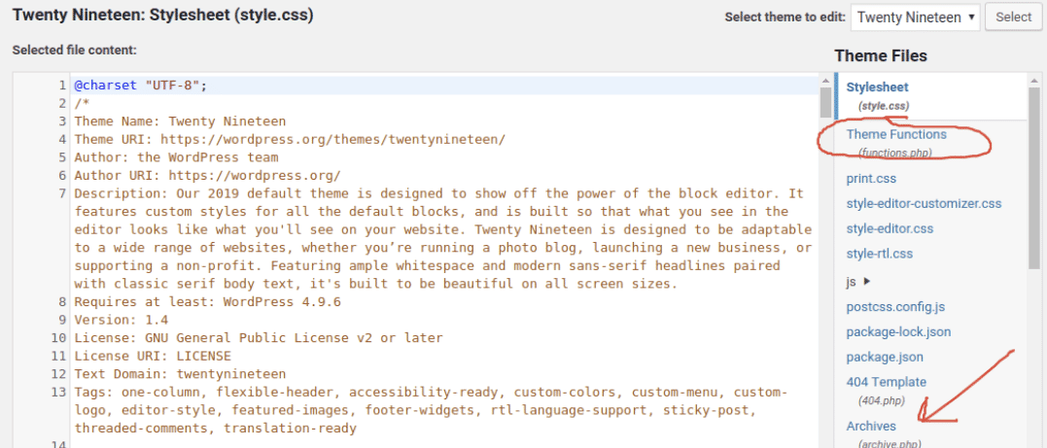The image size is (1047, 448).
Task: Open the Theme Functions file
Action: [895, 135]
